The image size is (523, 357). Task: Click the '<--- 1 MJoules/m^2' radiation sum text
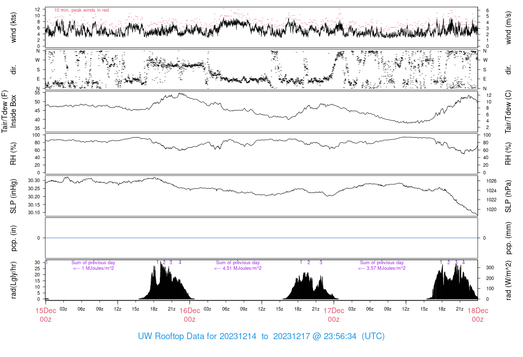(x=93, y=268)
